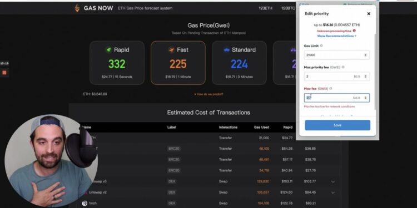417x208 pixels.
Task: Click the Transfer cell in the 21,000 row
Action: click(226, 138)
